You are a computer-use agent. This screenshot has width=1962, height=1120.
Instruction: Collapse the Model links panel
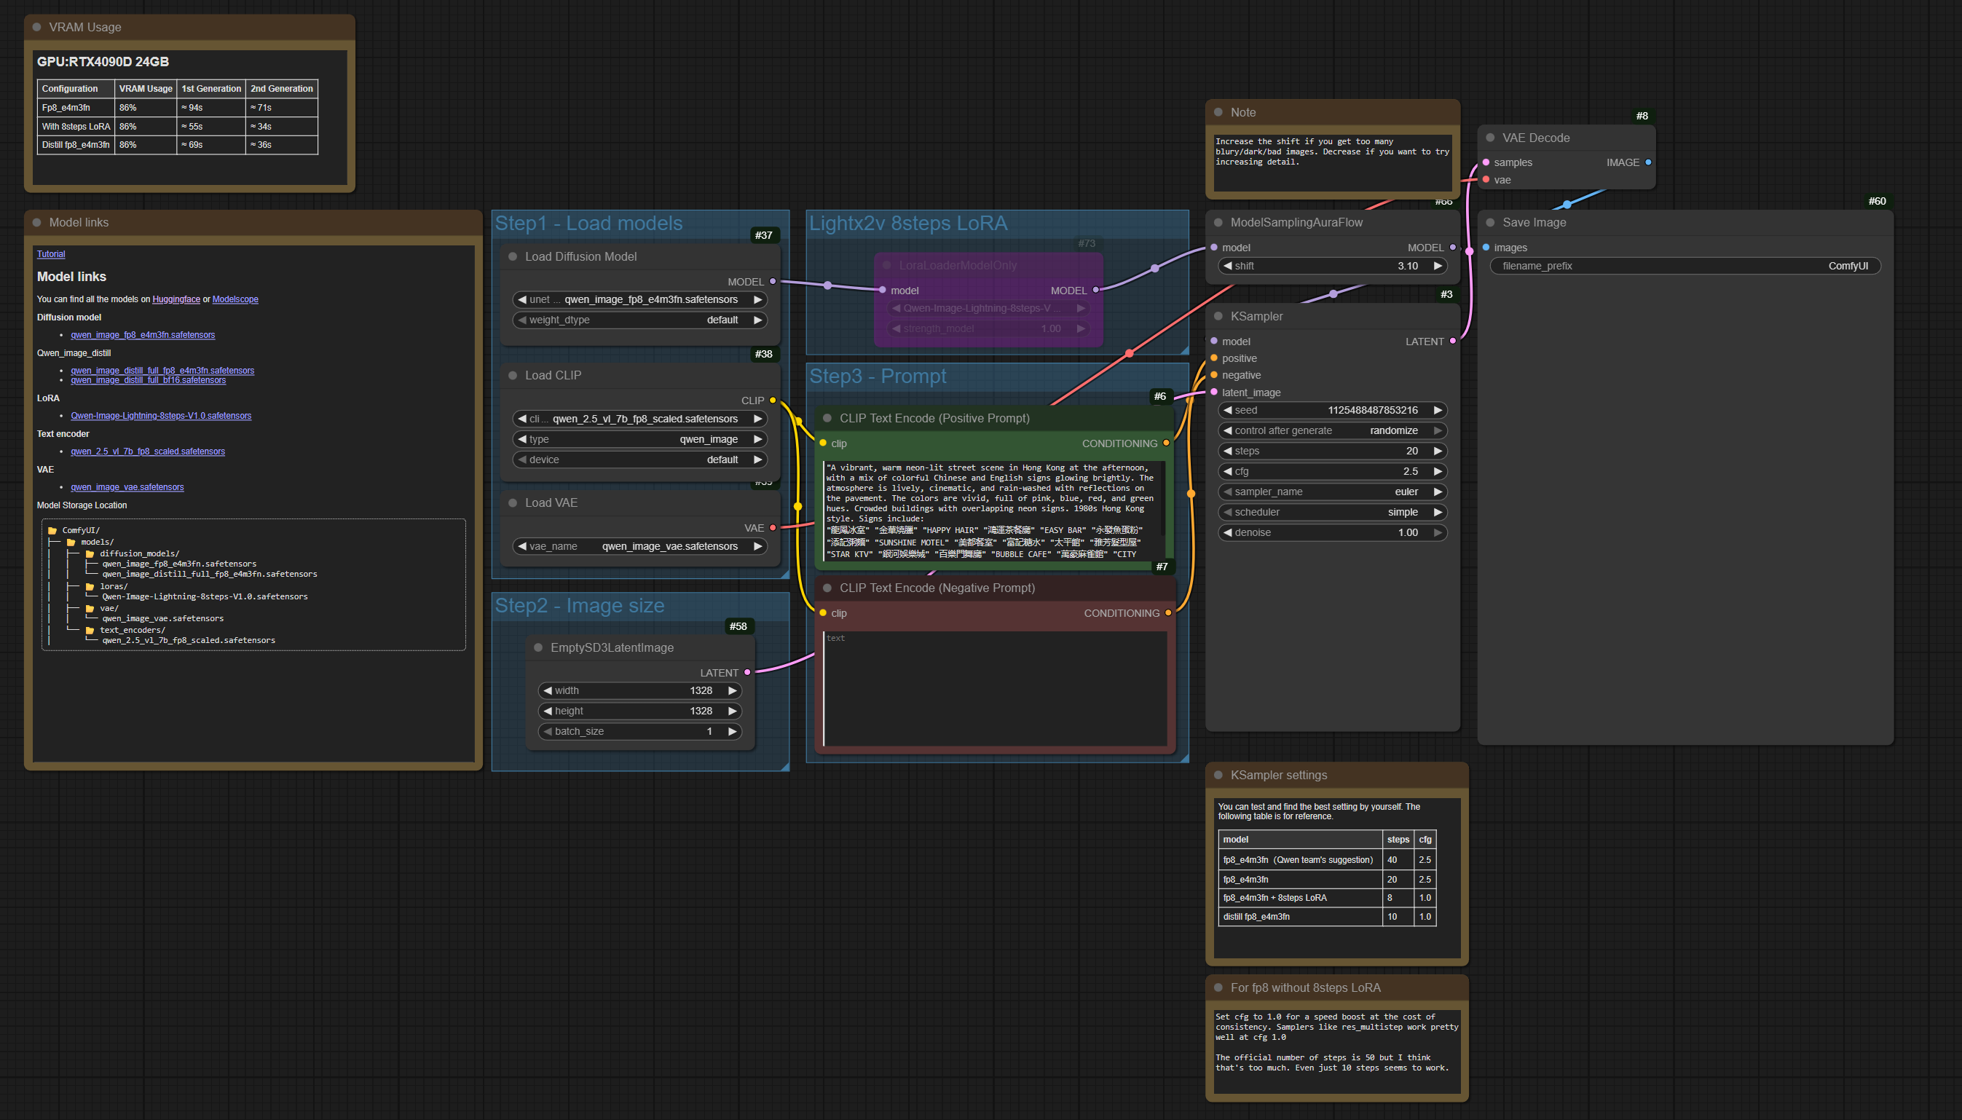click(x=37, y=222)
